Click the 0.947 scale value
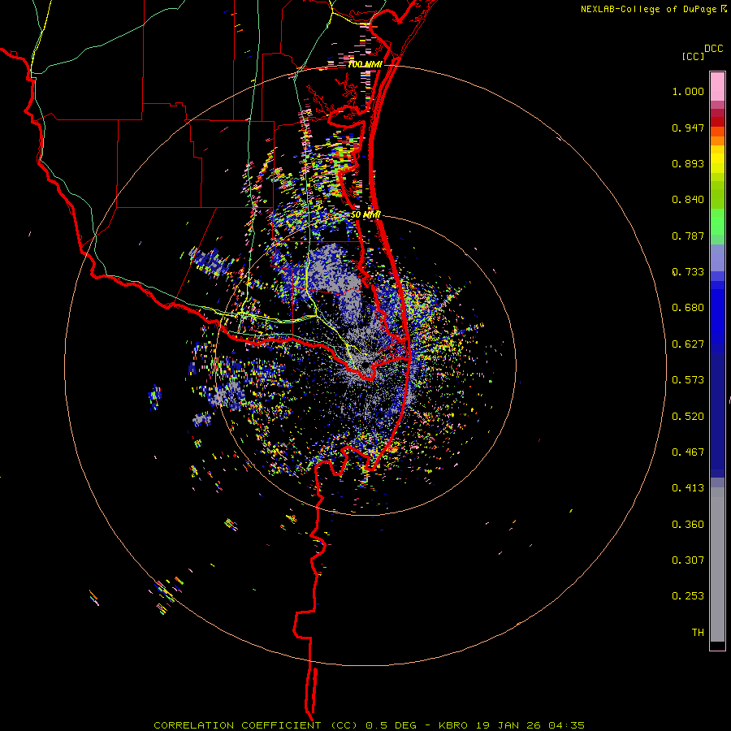Image resolution: width=731 pixels, height=731 pixels. point(688,128)
